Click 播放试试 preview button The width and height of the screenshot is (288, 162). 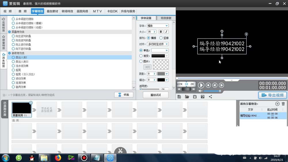156,95
